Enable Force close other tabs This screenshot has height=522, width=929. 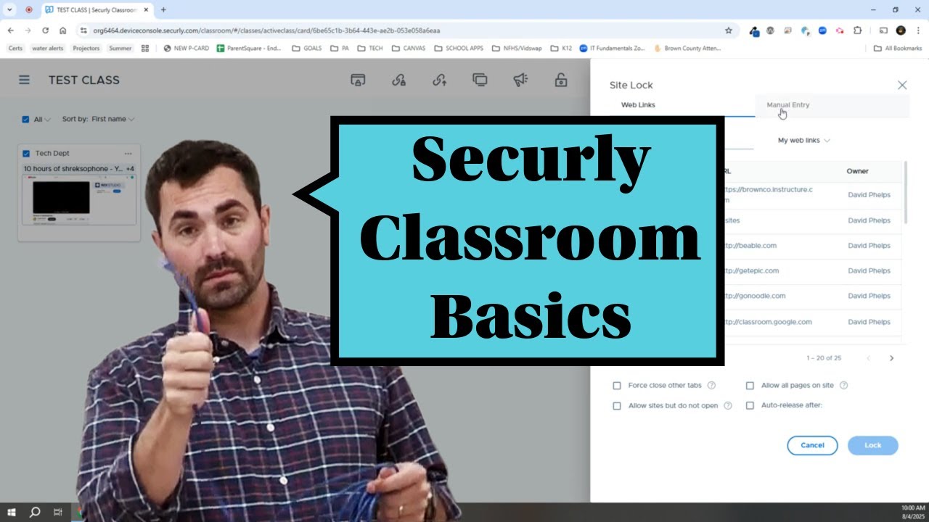point(617,386)
